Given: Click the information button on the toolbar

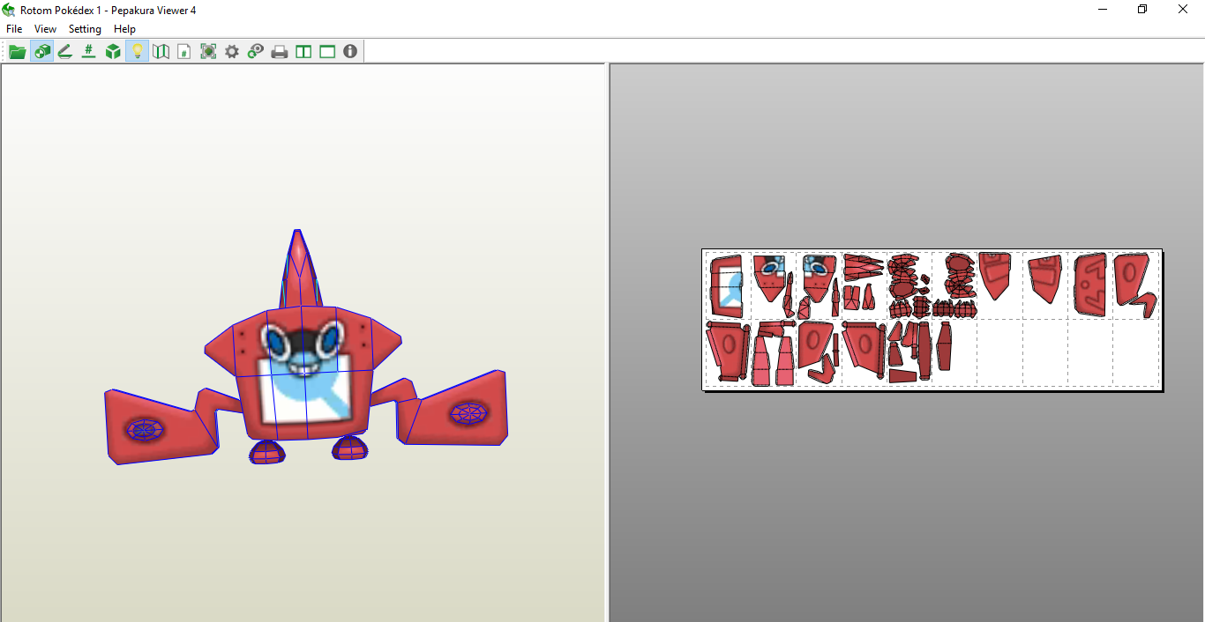Looking at the screenshot, I should tap(350, 51).
